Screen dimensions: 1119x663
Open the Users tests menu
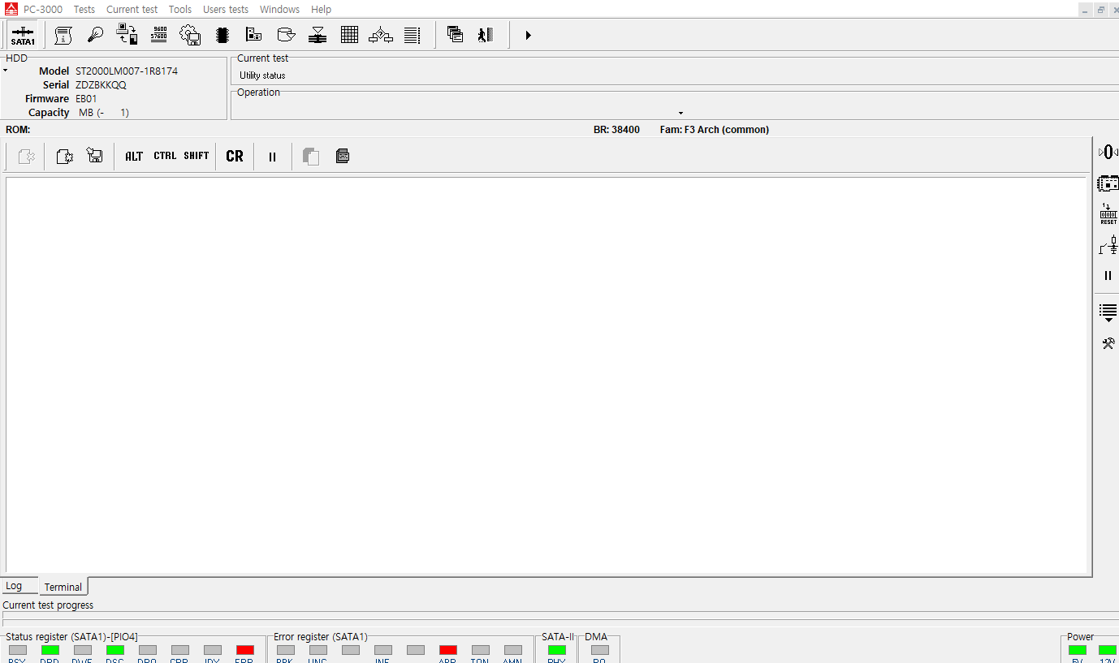226,10
